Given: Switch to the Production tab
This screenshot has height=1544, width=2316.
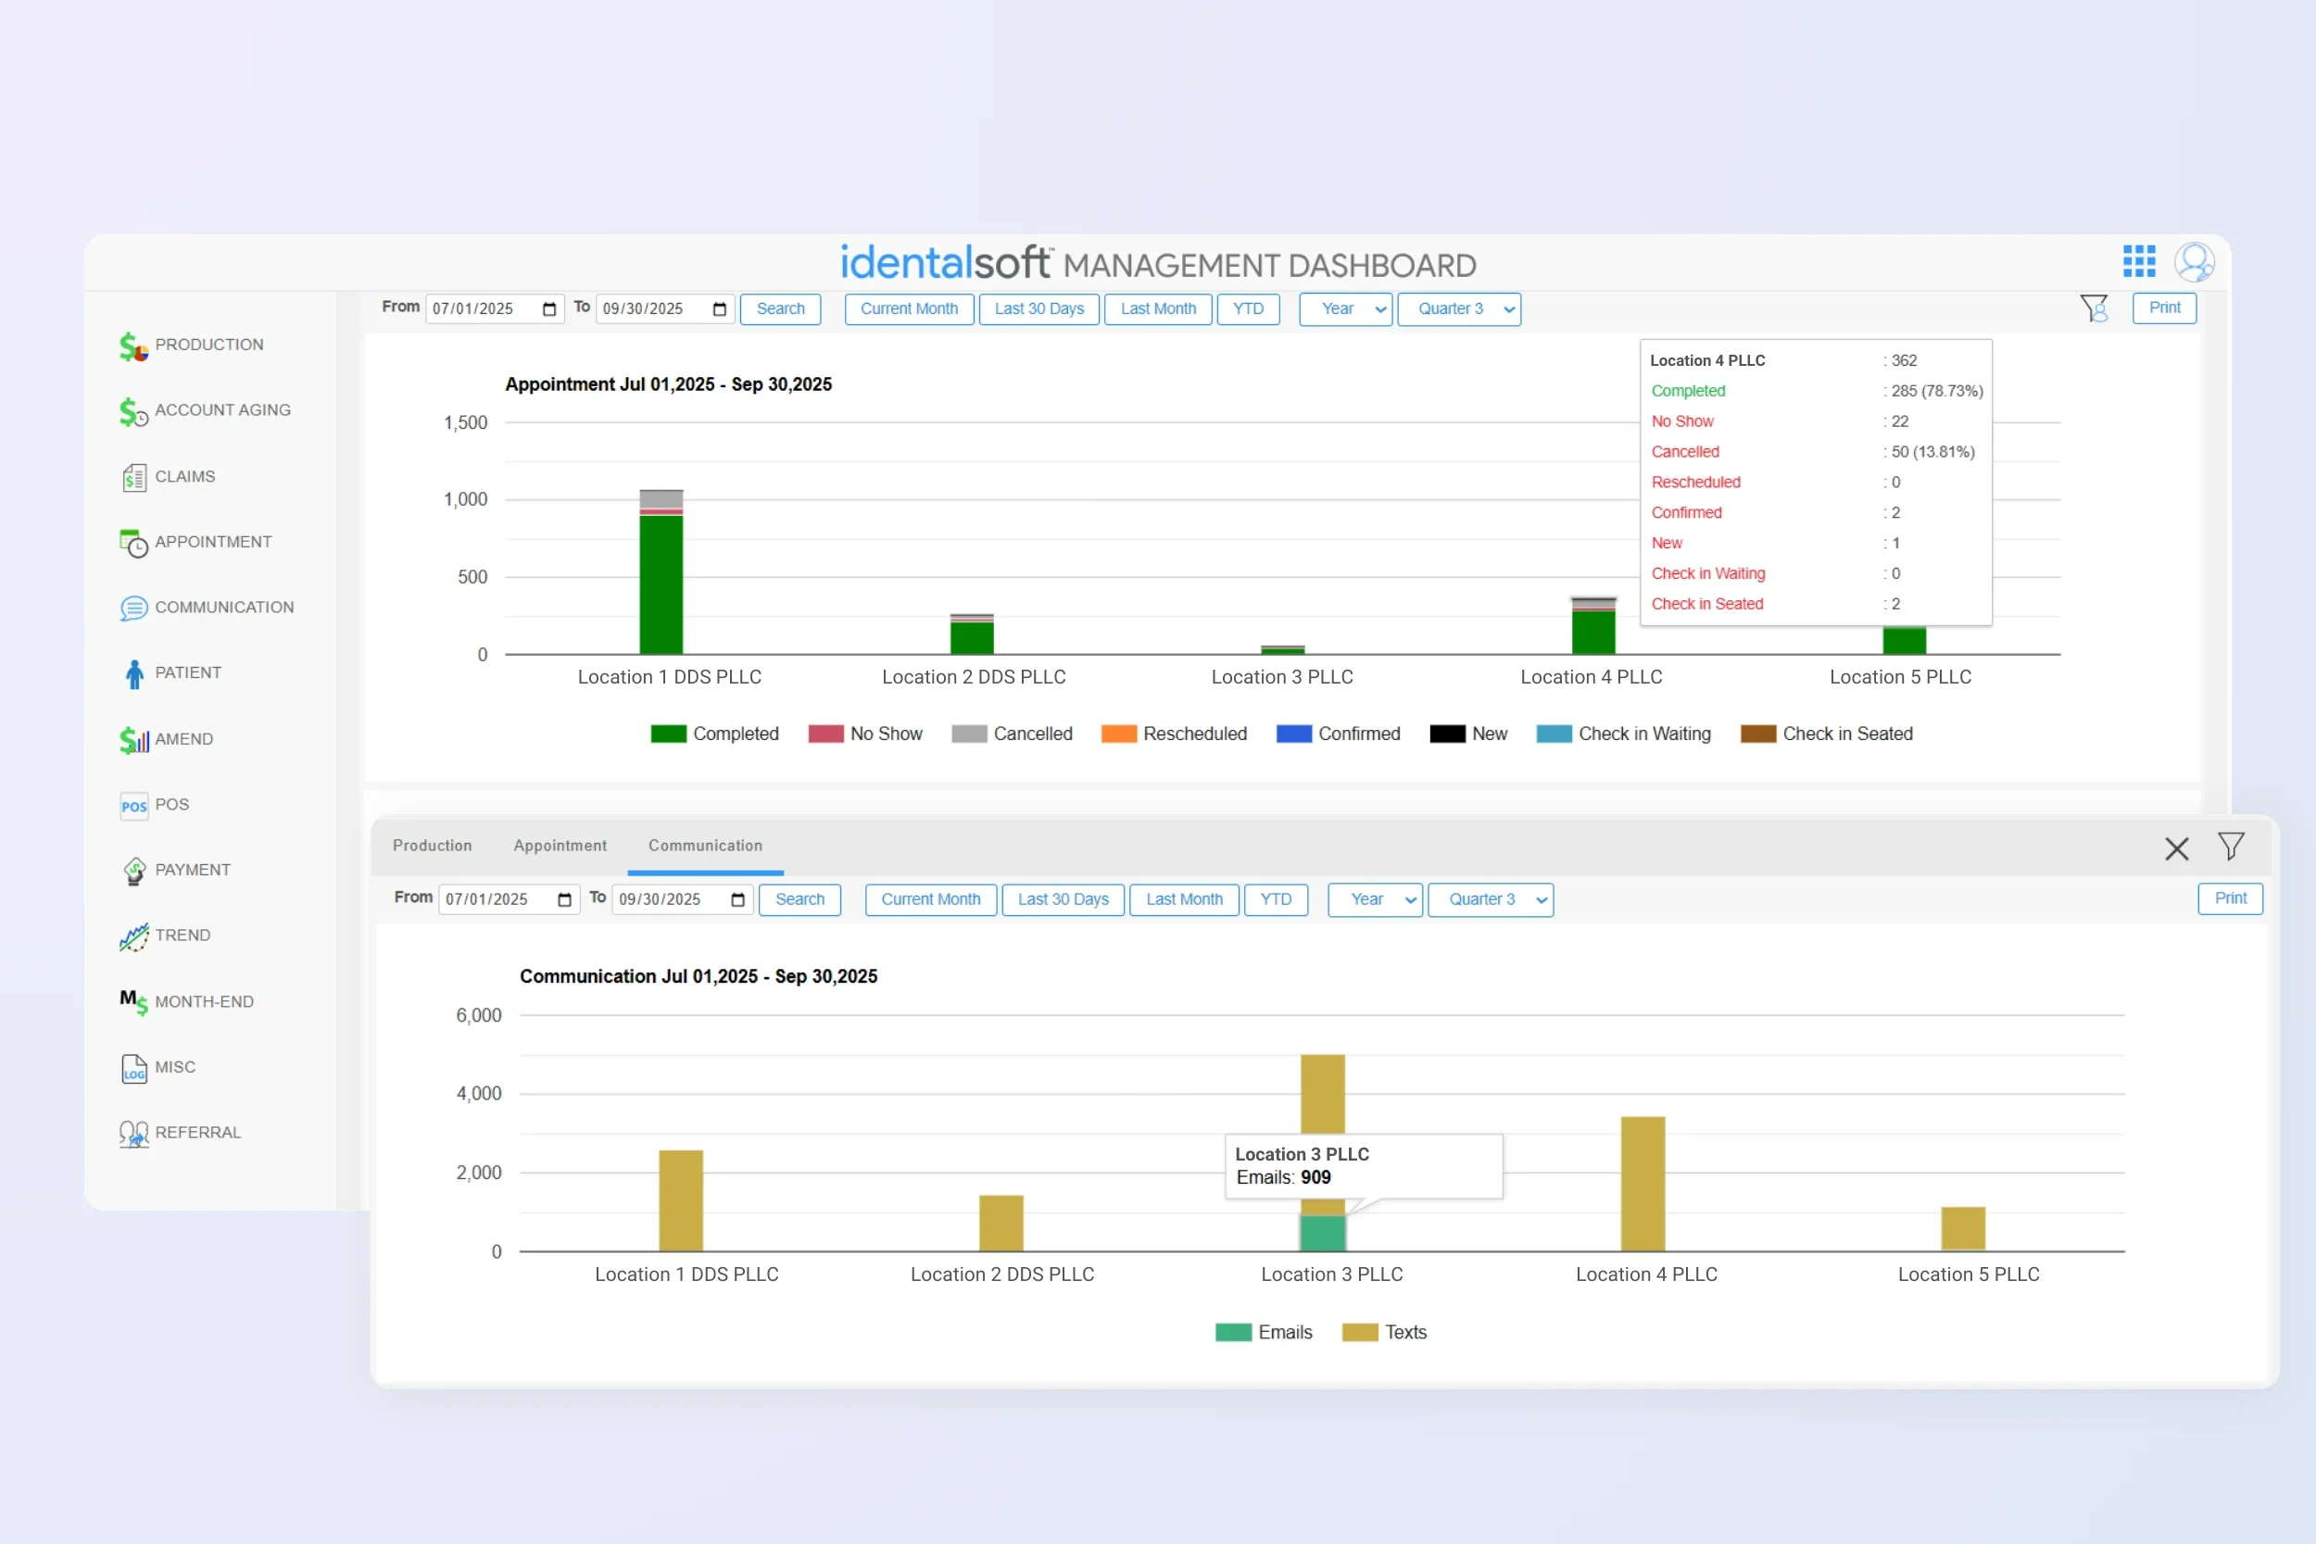Looking at the screenshot, I should tap(433, 846).
